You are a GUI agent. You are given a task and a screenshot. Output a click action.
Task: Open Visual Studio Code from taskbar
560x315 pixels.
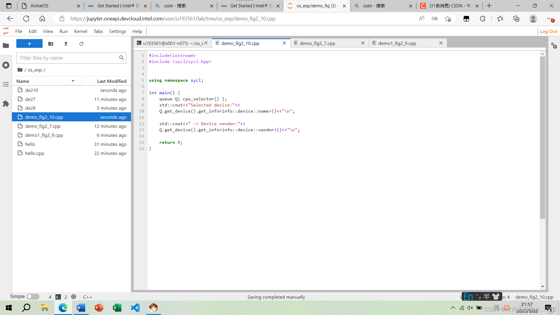[135, 308]
